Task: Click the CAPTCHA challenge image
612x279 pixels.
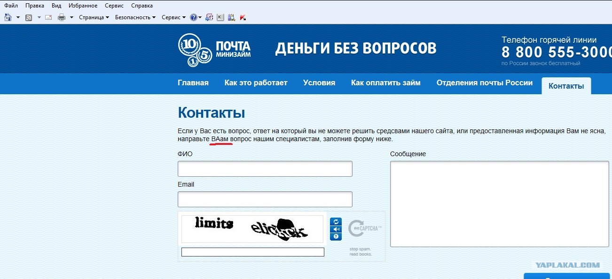Action: (252, 229)
